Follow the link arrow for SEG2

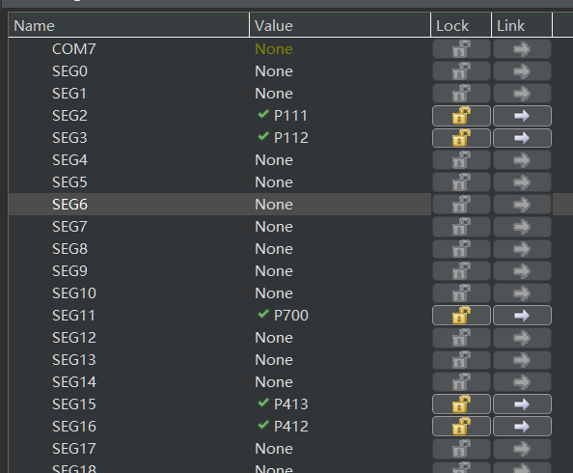[522, 116]
